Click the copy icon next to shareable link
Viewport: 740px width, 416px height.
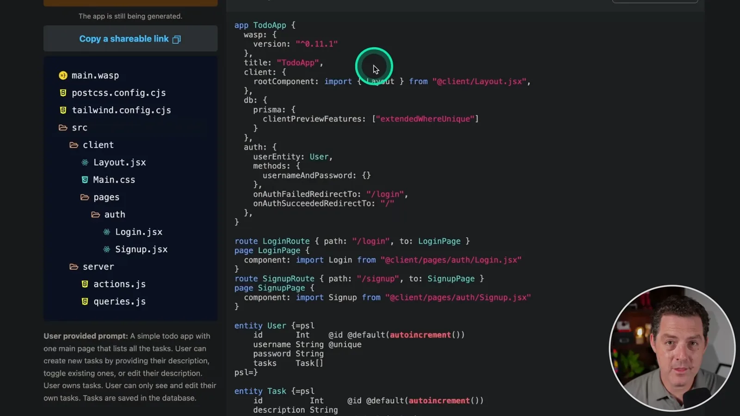(176, 39)
